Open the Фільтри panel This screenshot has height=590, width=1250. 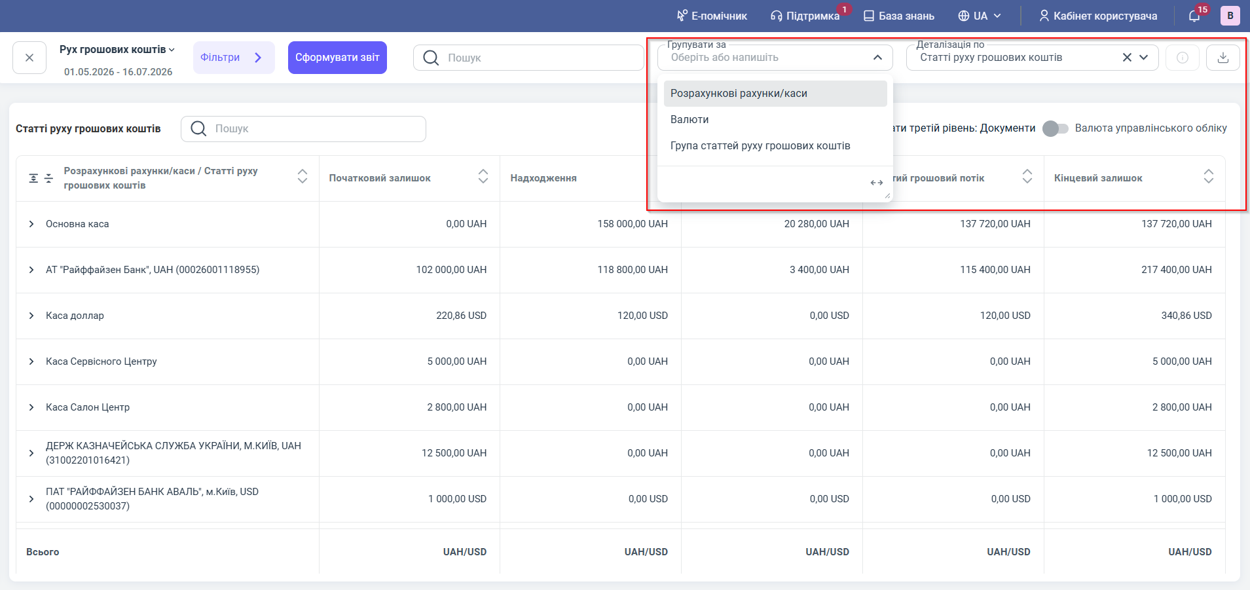(234, 58)
